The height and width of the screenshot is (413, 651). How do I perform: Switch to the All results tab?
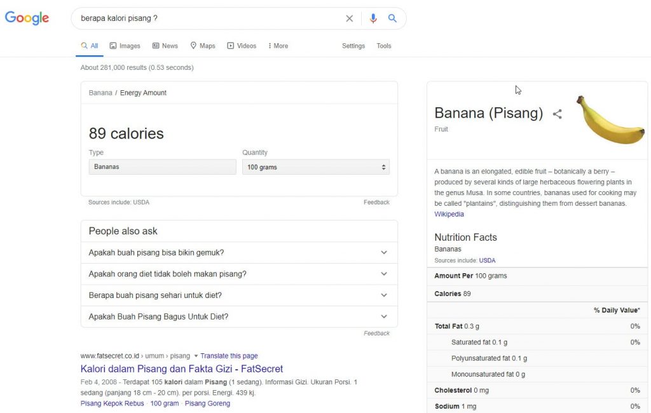[90, 46]
